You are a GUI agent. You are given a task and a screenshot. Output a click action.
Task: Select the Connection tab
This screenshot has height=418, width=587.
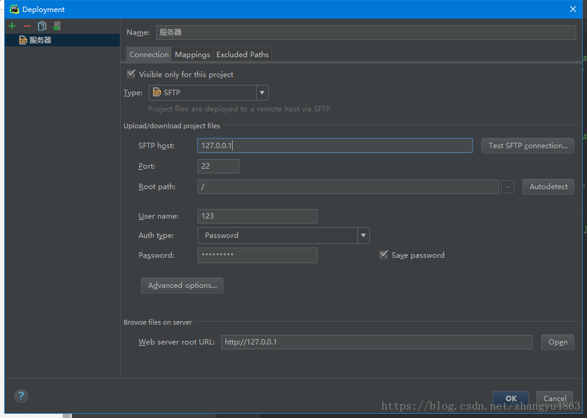click(x=149, y=55)
